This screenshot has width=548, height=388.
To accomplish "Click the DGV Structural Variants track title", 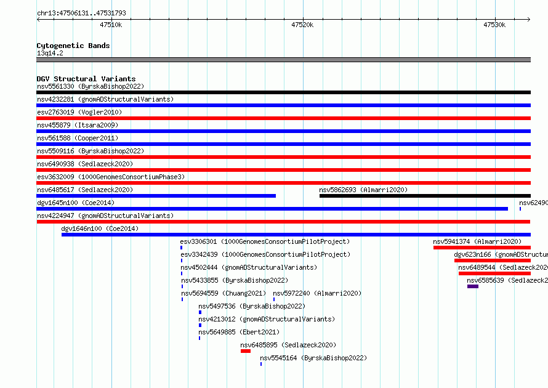I will (x=86, y=79).
